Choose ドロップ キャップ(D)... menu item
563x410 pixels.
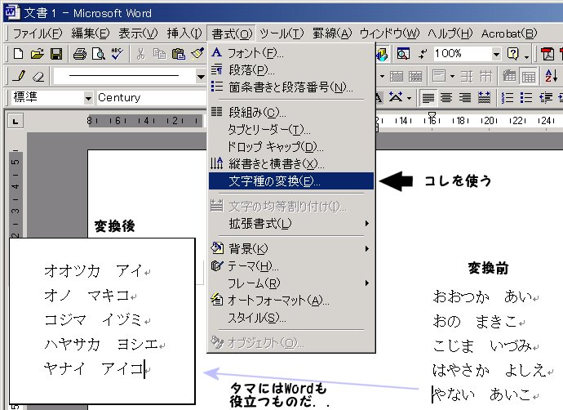(291, 147)
